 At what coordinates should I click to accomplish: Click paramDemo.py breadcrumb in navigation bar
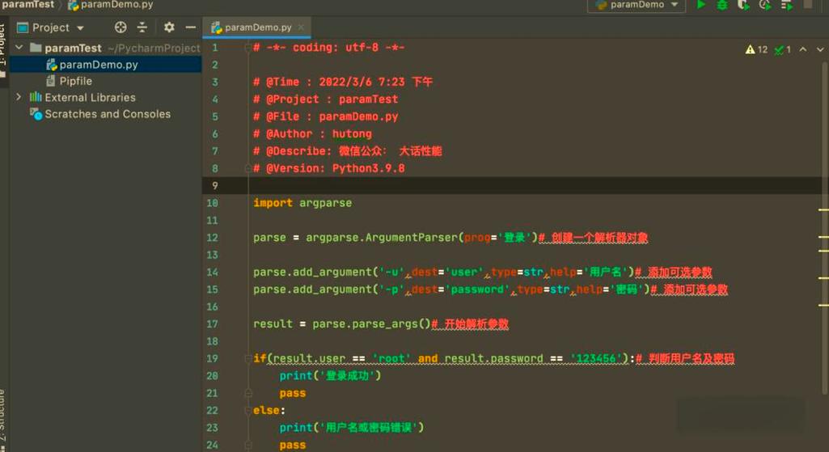(111, 5)
